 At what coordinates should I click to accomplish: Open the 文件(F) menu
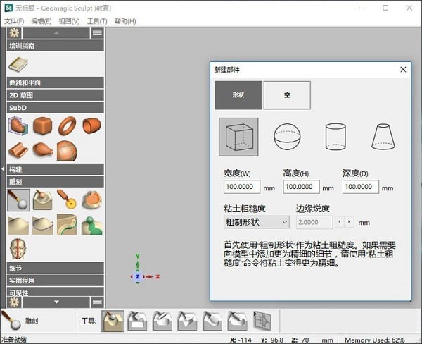(x=14, y=22)
